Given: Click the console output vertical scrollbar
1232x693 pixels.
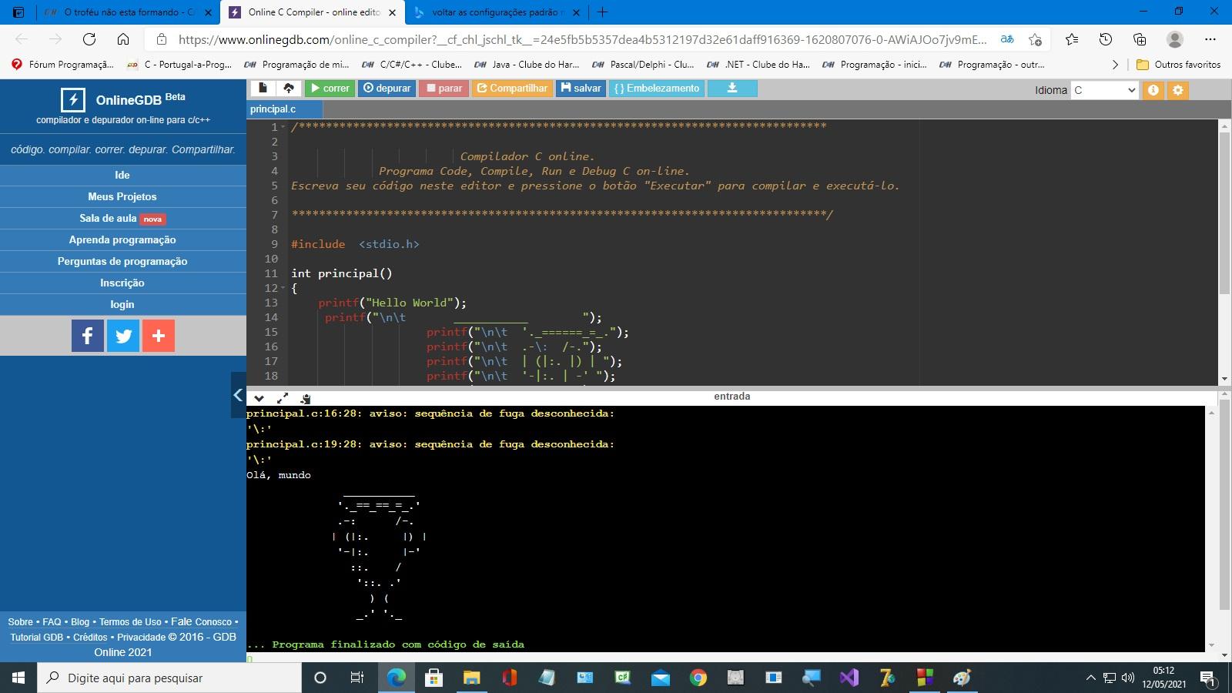Looking at the screenshot, I should tap(1212, 529).
